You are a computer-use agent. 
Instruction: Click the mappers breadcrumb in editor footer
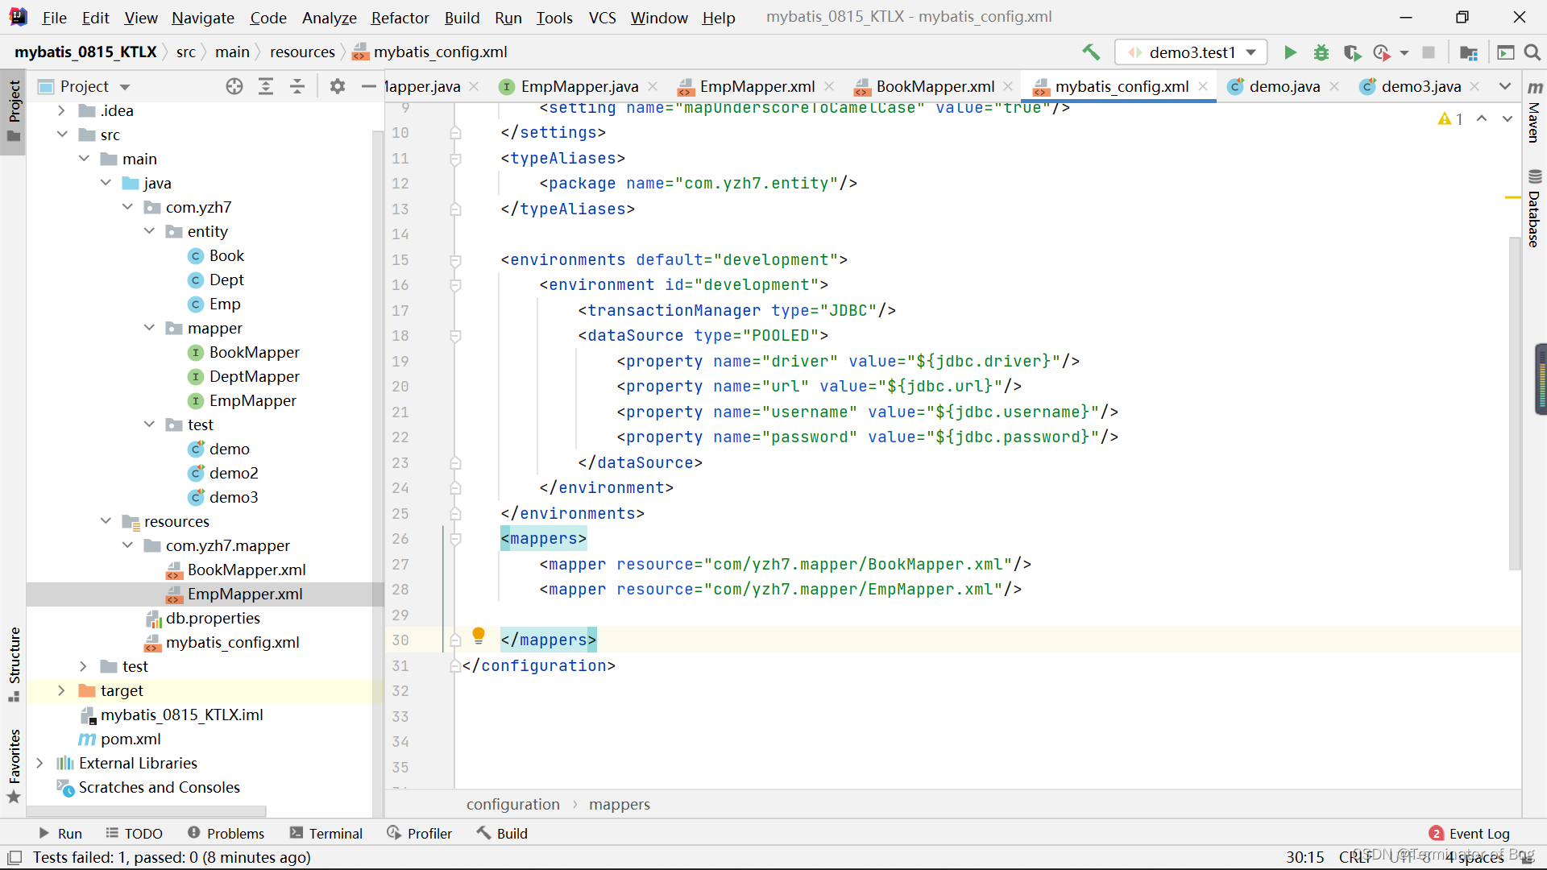(x=619, y=804)
